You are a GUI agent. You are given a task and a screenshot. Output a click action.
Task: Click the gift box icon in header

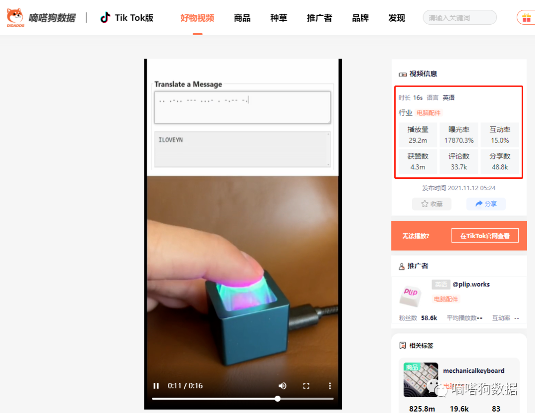(525, 18)
